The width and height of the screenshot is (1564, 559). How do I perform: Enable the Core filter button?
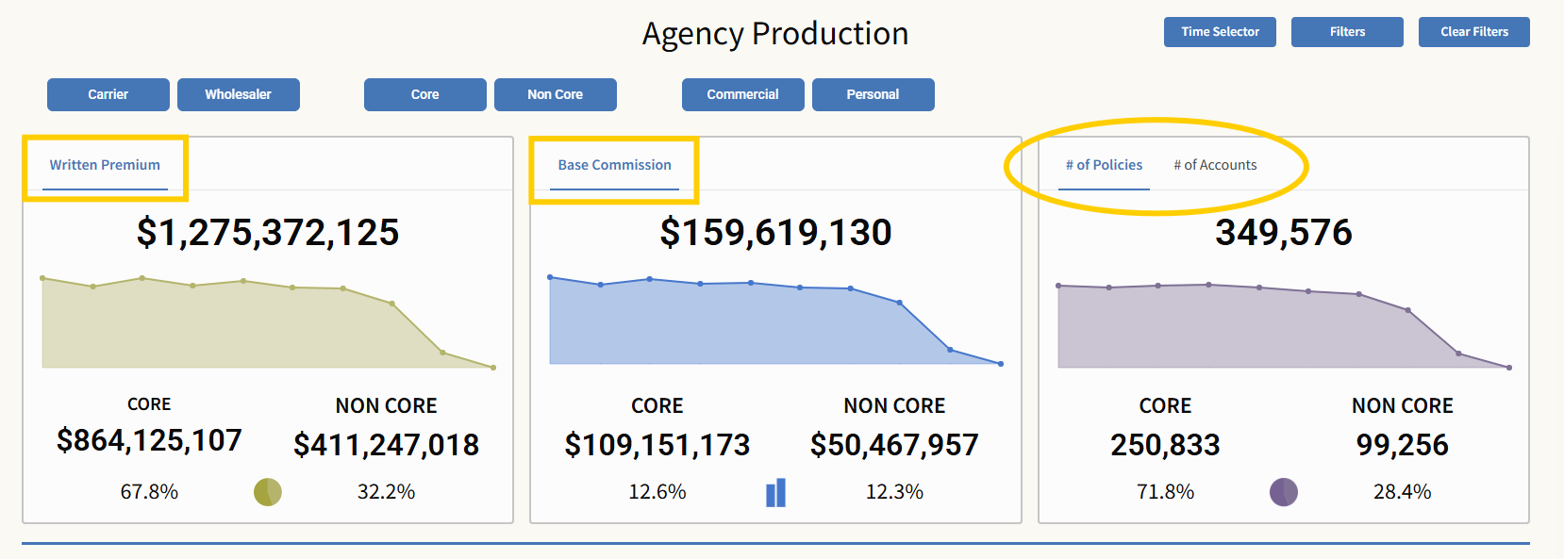(425, 94)
